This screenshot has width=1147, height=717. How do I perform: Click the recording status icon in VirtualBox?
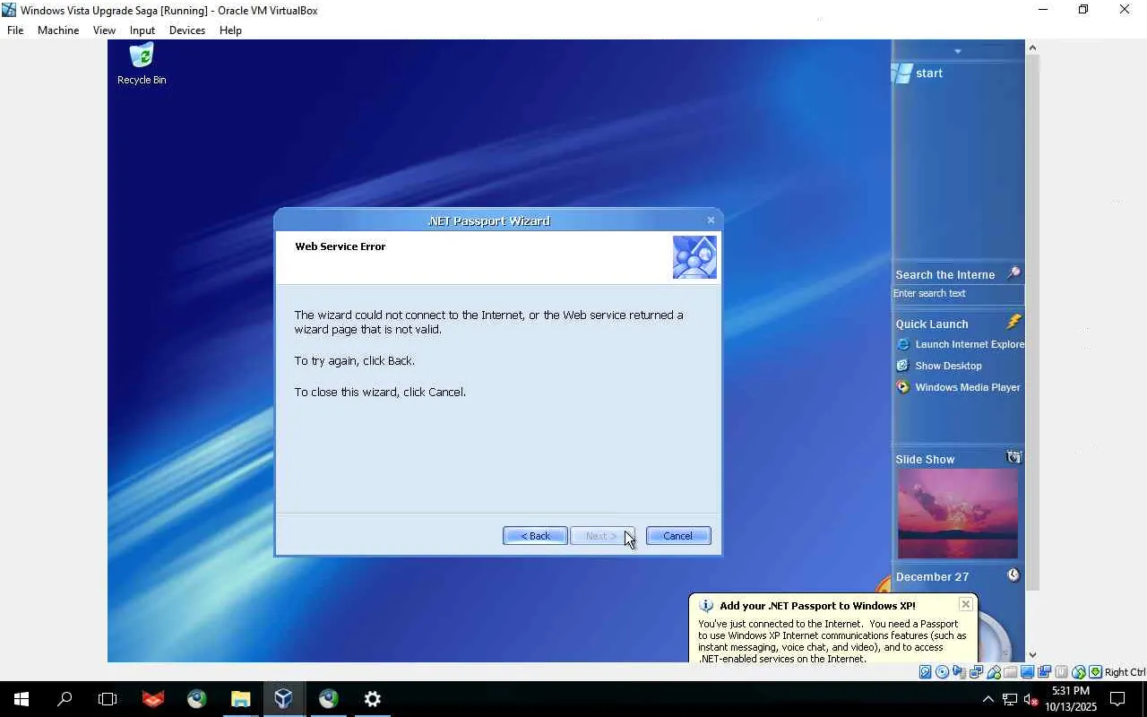(1045, 672)
